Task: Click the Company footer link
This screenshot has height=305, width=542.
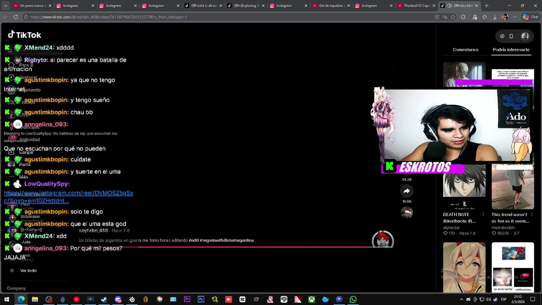Action: [16, 288]
